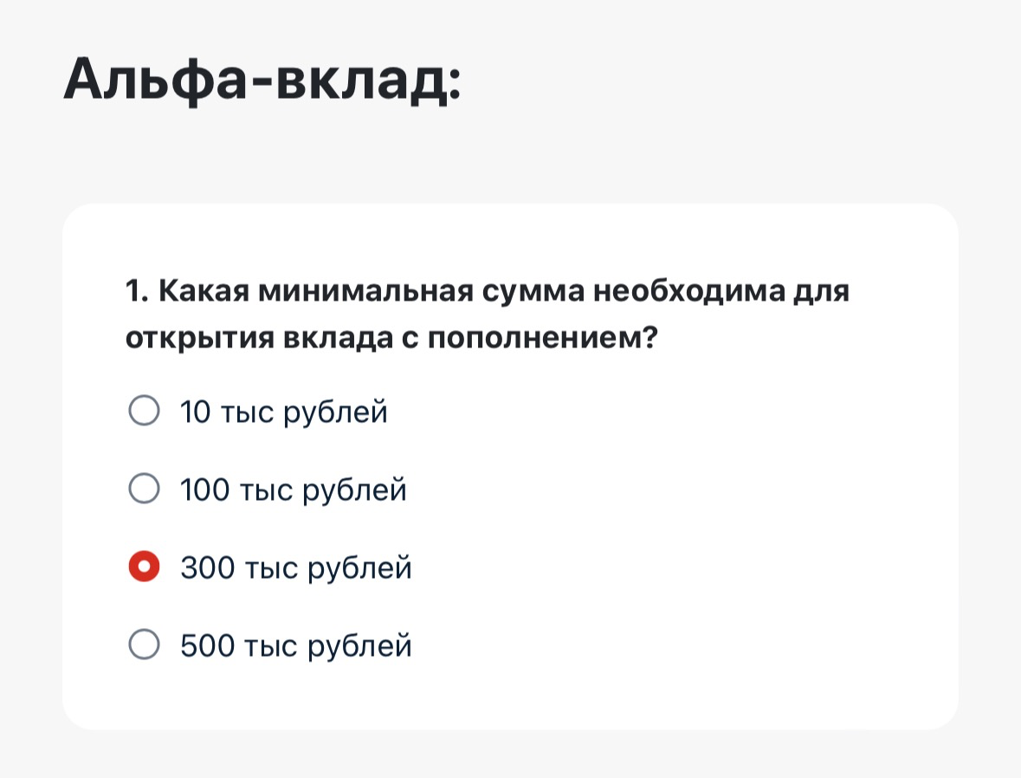Switch the answer to one hundred thousand rubles
Screen dimensions: 1021x778
pos(144,489)
